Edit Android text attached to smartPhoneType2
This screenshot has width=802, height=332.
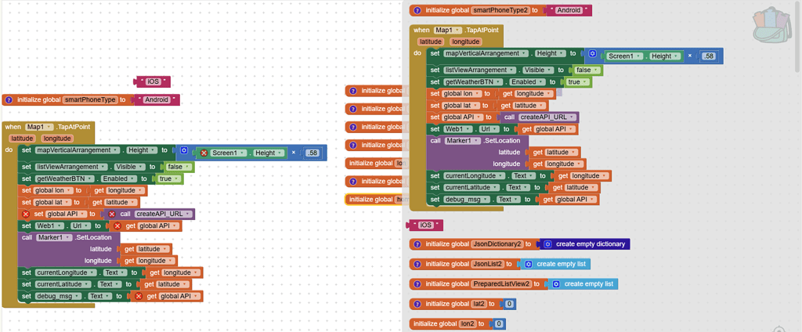(569, 10)
